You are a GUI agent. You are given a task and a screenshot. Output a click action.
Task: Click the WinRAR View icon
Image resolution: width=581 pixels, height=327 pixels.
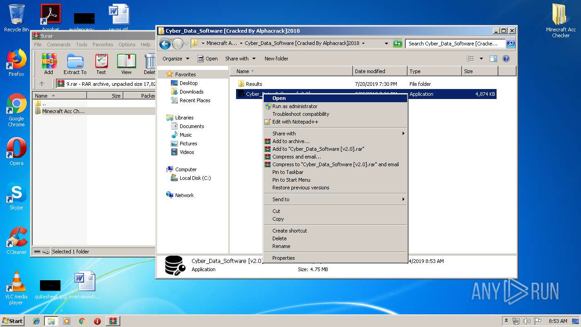pyautogui.click(x=126, y=64)
